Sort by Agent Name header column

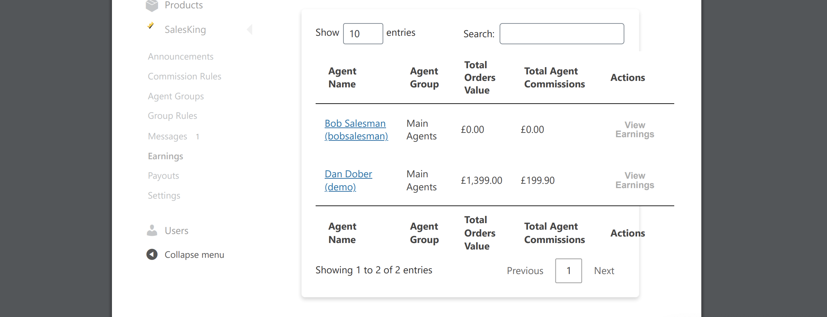tap(342, 78)
